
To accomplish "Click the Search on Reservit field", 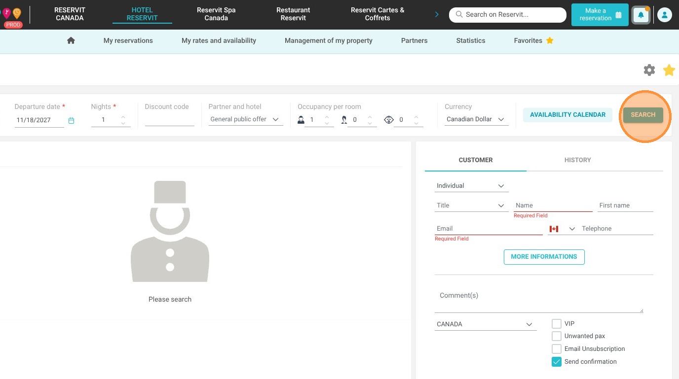I will coord(507,15).
